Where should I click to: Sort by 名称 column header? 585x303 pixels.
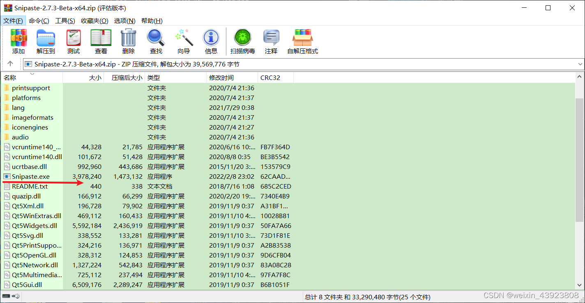pyautogui.click(x=32, y=77)
